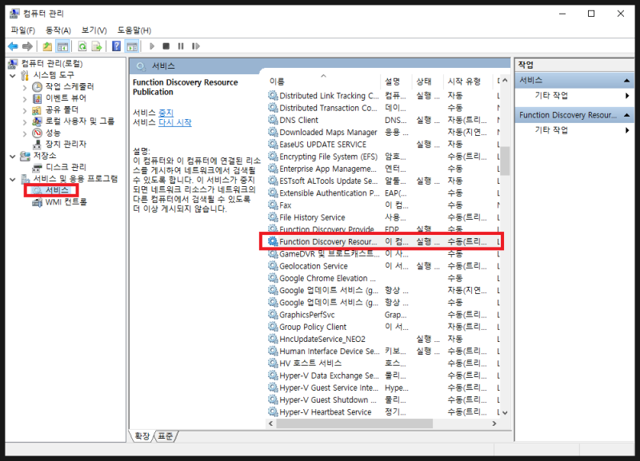The image size is (640, 461).
Task: Collapse the 시스템 도구 tree node
Action: tap(13, 75)
